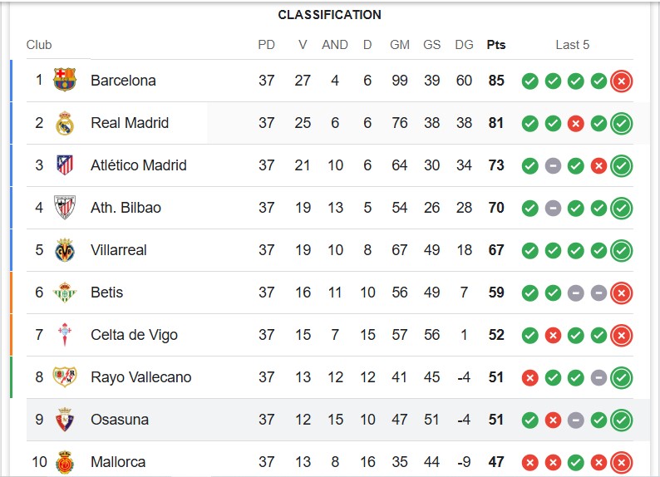Click Rayo Vallecano's first red loss icon
Image resolution: width=660 pixels, height=477 pixels.
coord(529,378)
